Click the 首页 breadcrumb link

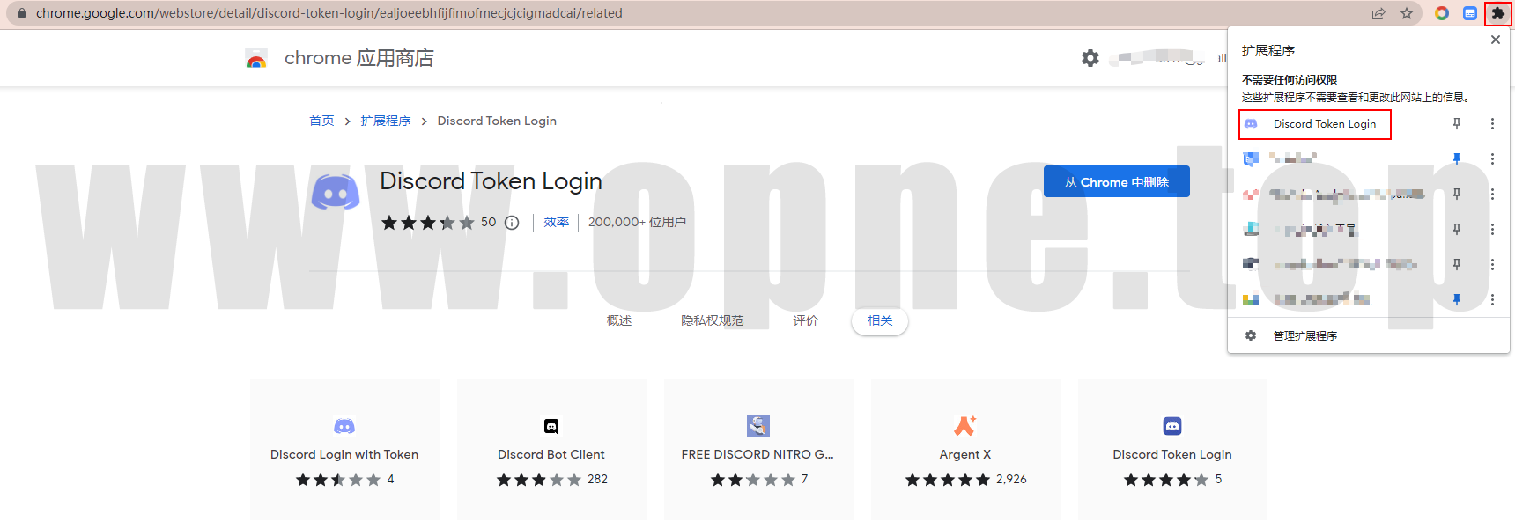coord(321,121)
